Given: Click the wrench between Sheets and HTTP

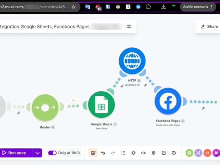Looking at the screenshot, I should point(122,86).
